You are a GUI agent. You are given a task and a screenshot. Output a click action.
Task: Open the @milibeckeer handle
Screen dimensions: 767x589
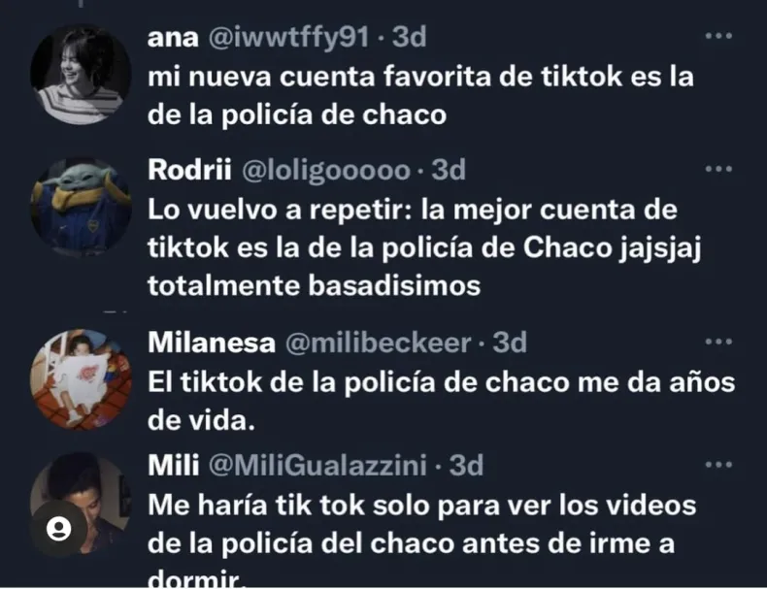378,343
